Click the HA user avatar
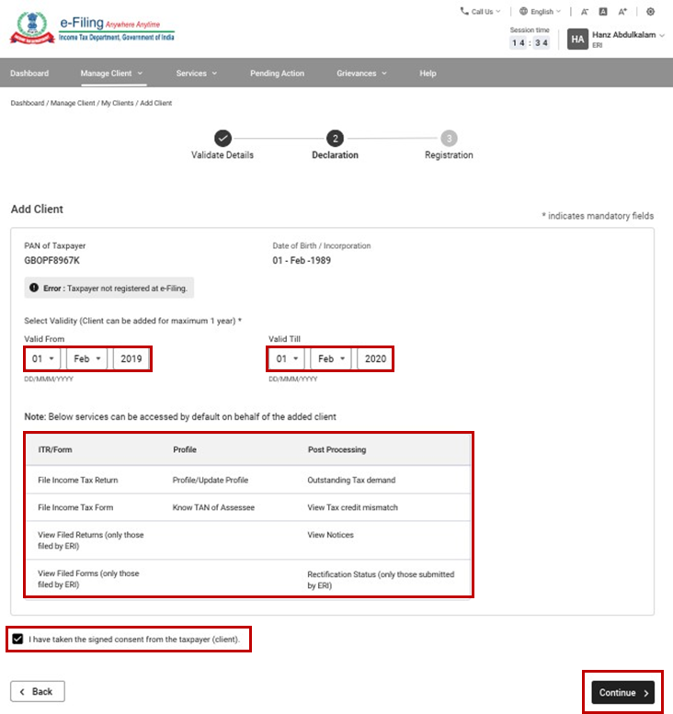This screenshot has height=714, width=673. pos(577,39)
